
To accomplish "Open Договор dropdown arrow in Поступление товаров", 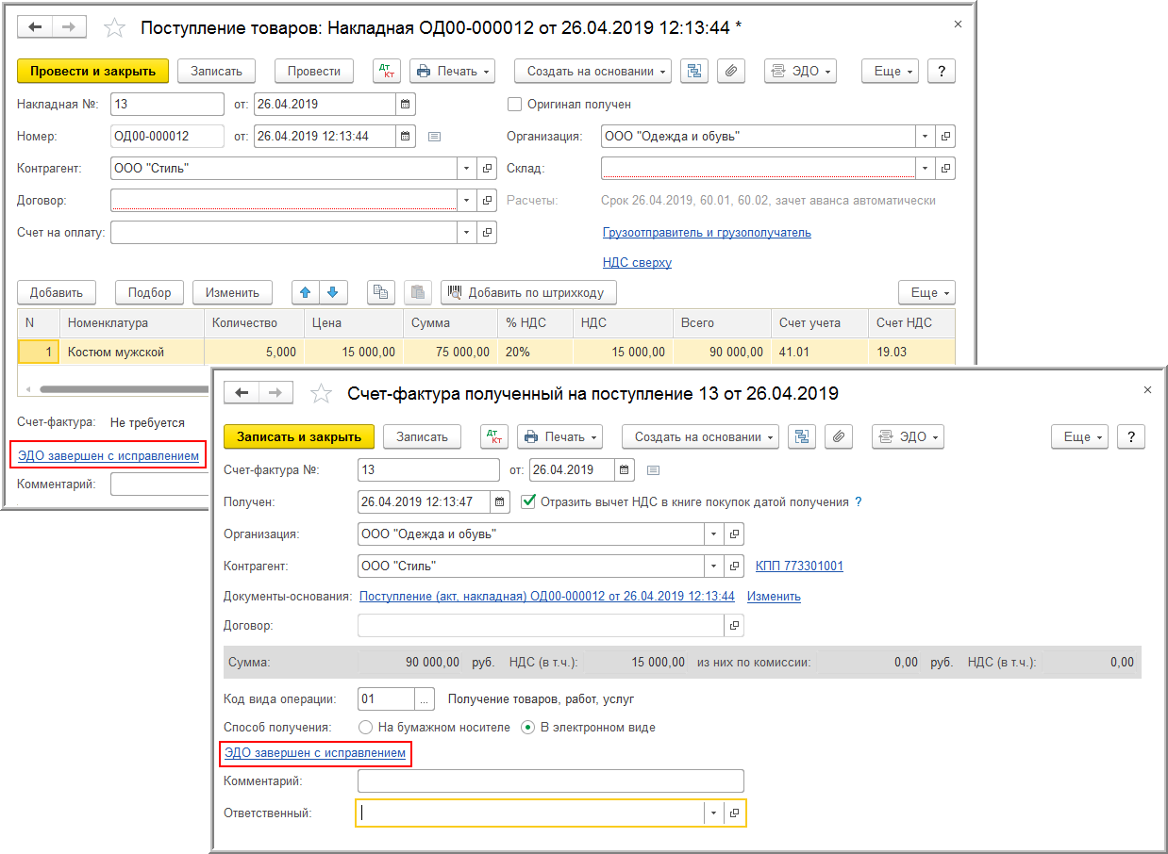I will click(x=467, y=201).
